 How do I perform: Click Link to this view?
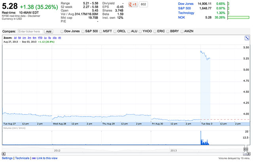47,158
